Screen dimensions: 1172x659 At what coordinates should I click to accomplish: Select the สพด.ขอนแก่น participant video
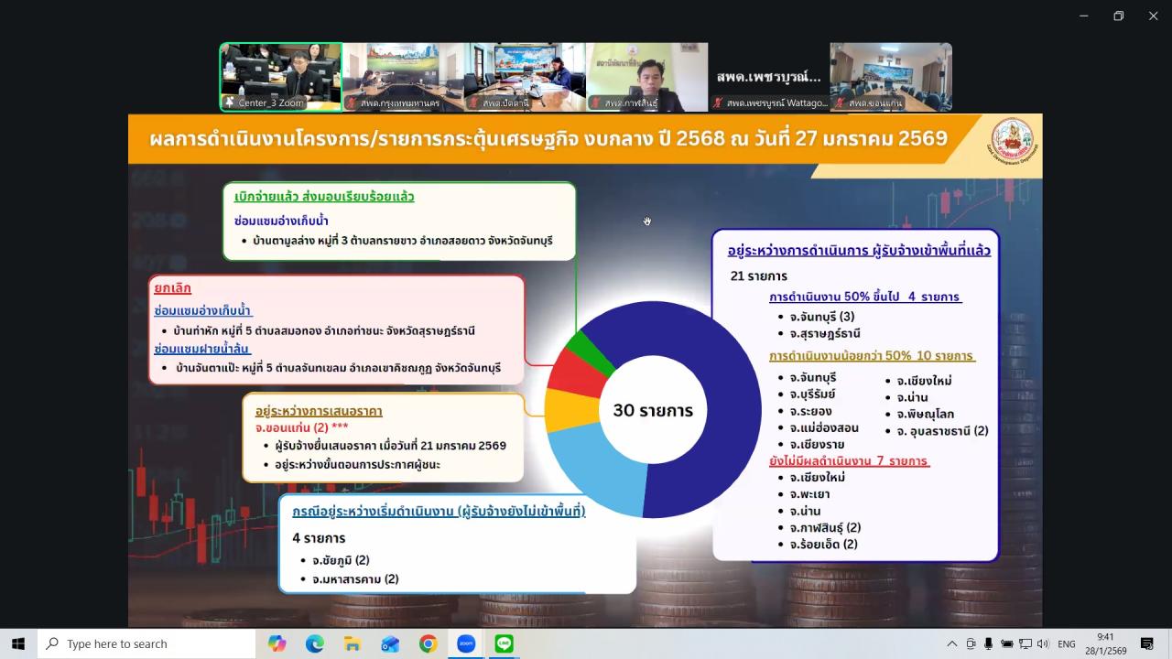point(891,77)
